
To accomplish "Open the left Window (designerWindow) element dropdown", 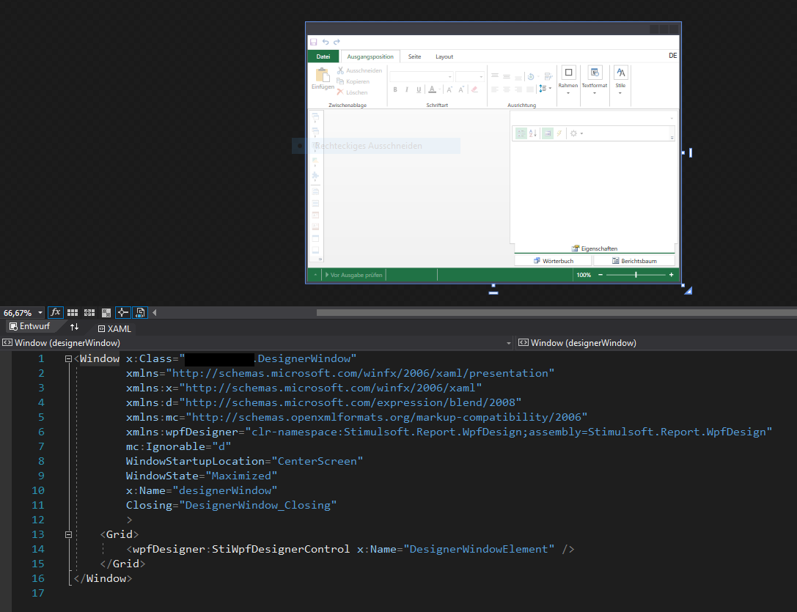I will 509,343.
